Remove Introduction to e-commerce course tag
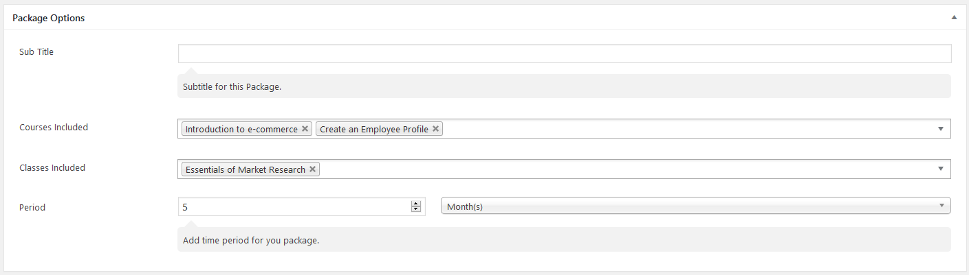The image size is (969, 275). 305,129
